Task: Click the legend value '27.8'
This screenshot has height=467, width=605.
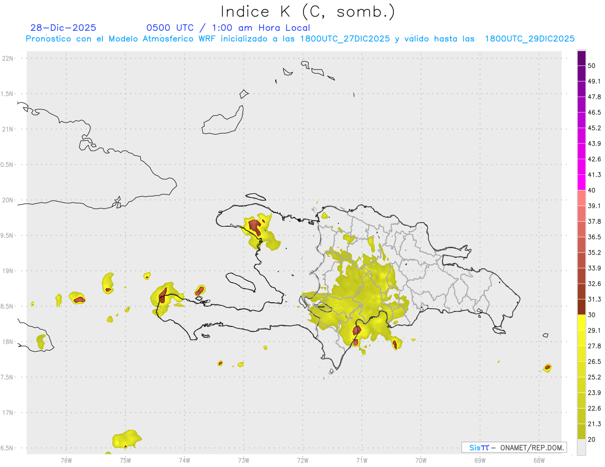Action: (594, 346)
